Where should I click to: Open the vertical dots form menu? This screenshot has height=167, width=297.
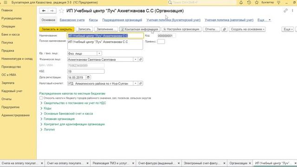coord(293,11)
